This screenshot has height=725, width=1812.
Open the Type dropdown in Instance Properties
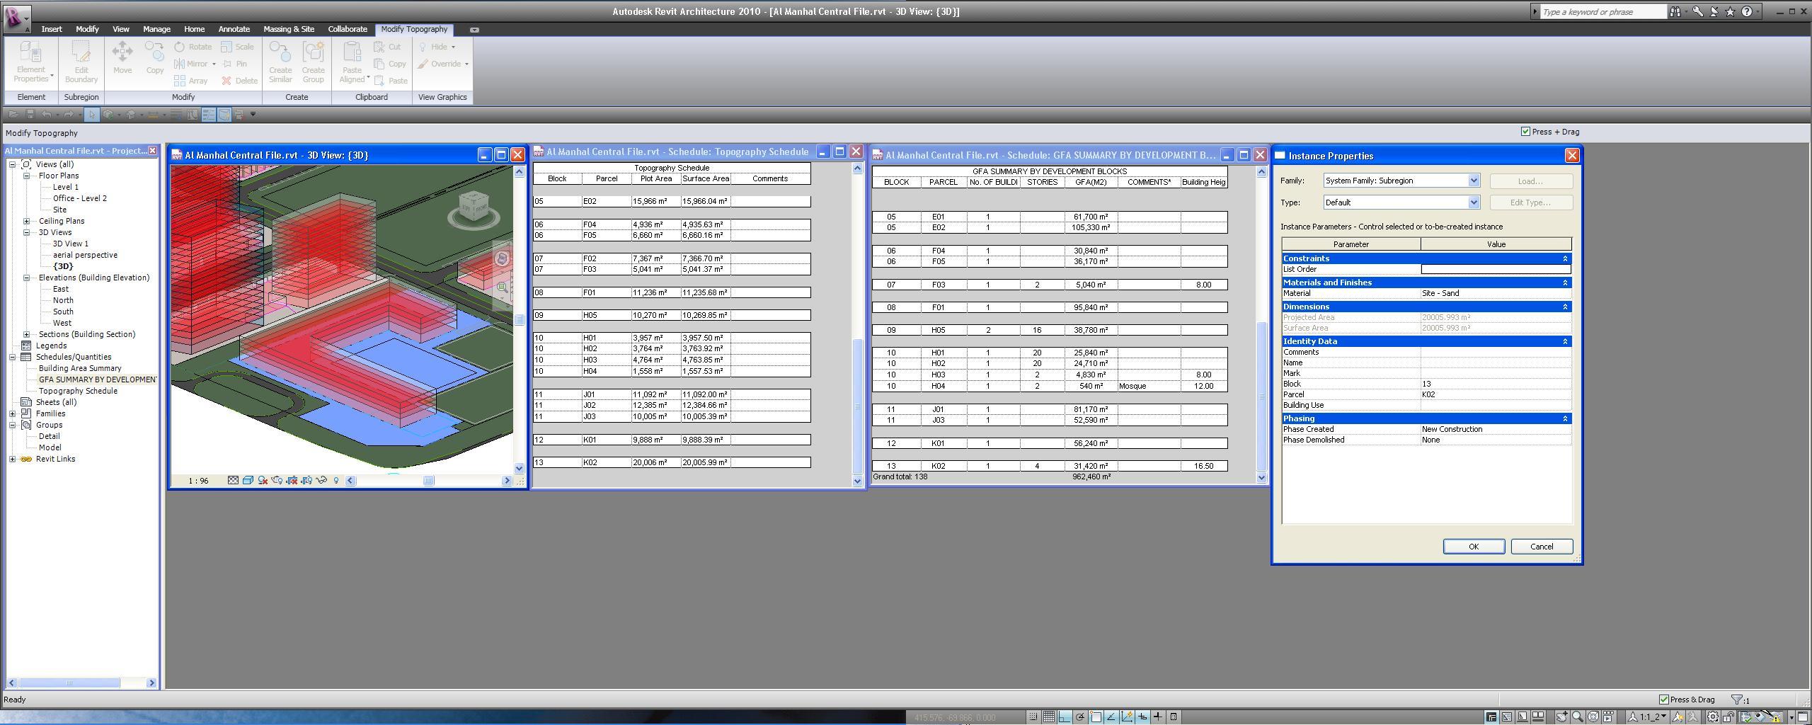click(1474, 202)
